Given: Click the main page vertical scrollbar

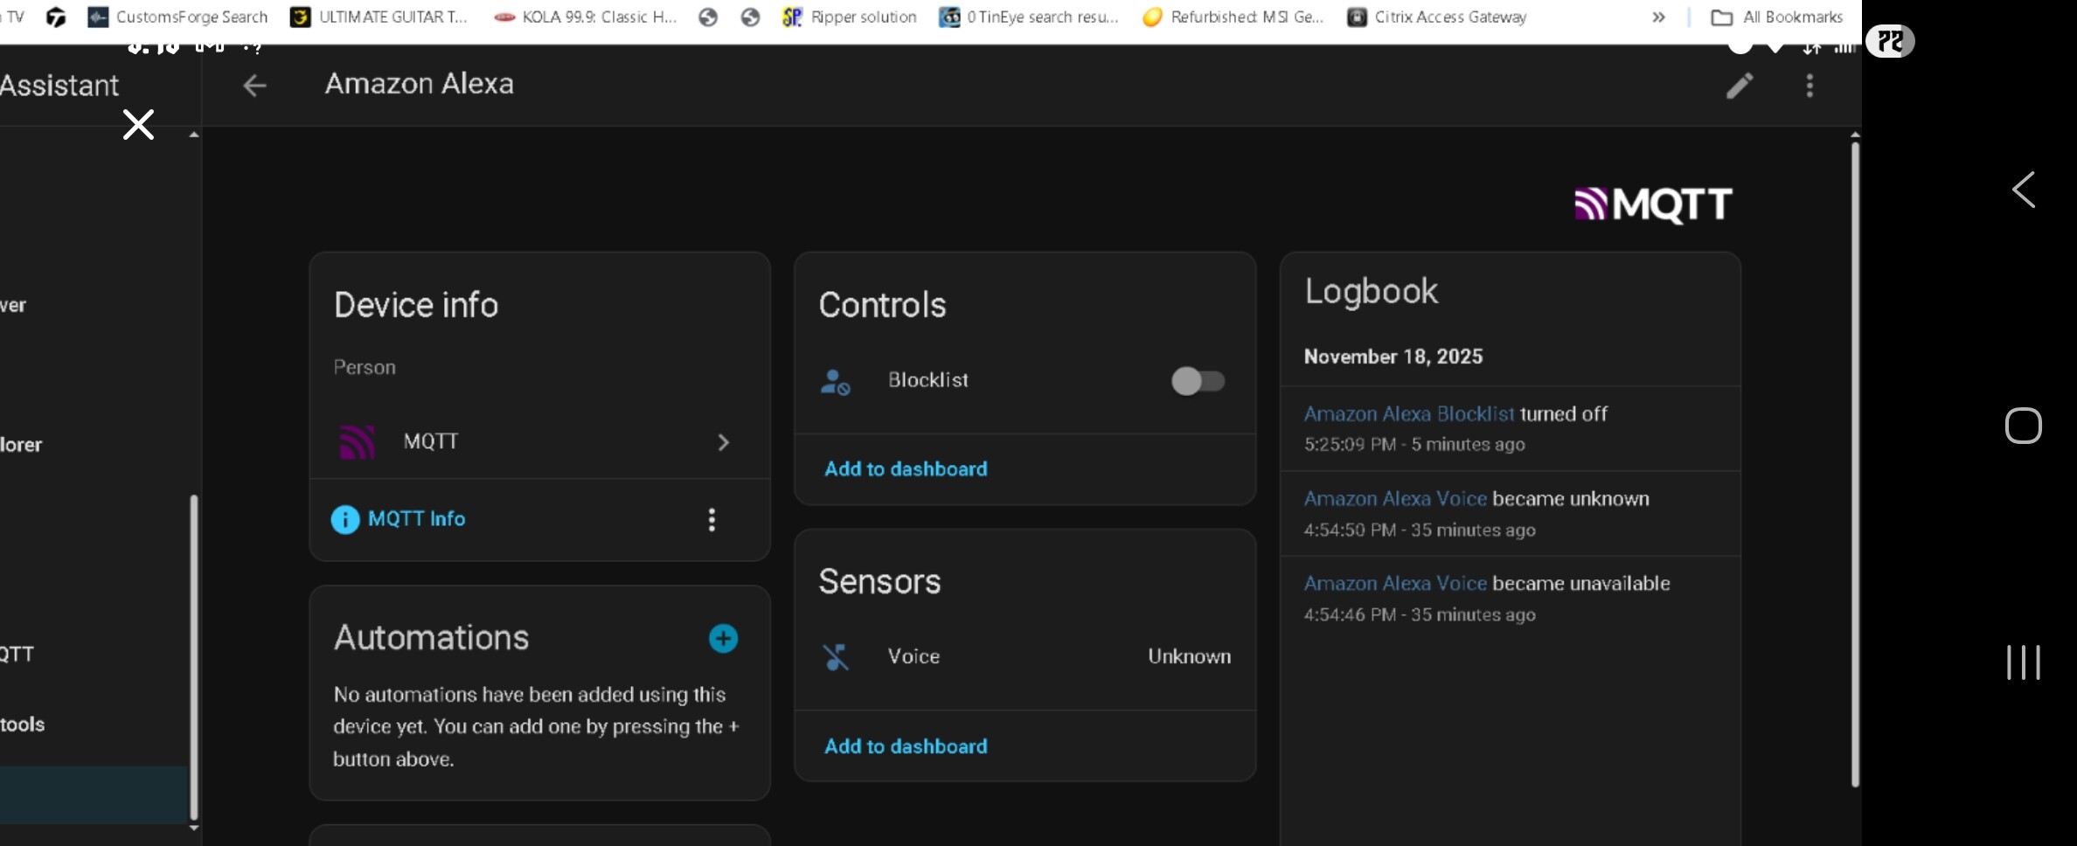Looking at the screenshot, I should [1855, 463].
